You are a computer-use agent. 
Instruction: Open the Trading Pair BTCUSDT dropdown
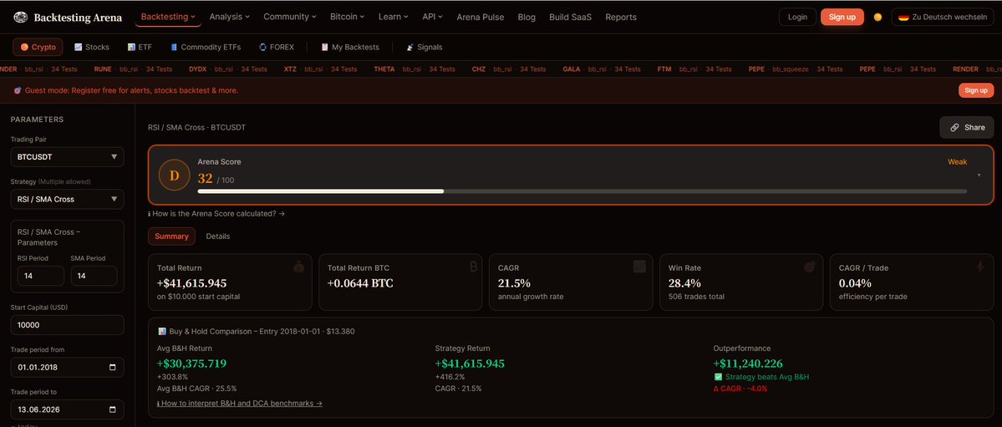[67, 156]
